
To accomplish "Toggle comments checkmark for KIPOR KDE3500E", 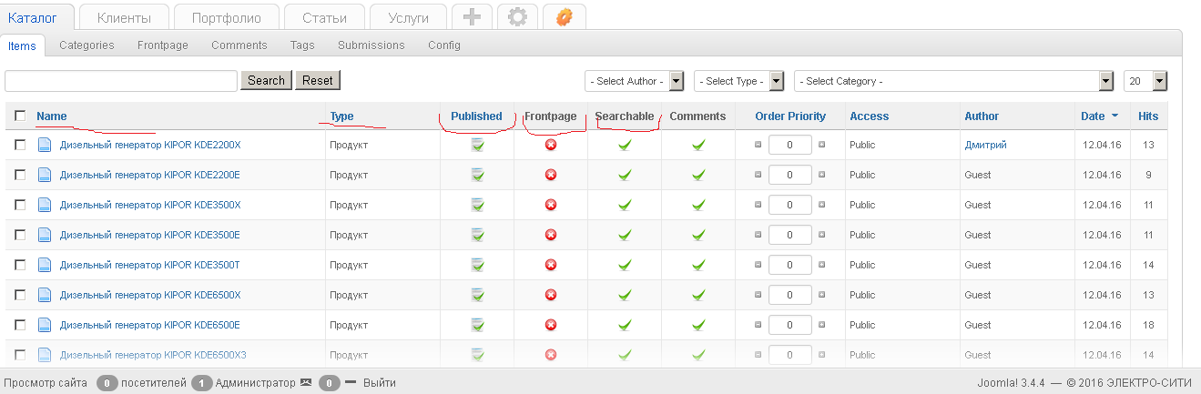I will (x=697, y=235).
